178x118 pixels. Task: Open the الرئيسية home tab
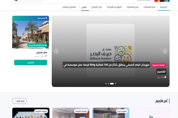163,7
